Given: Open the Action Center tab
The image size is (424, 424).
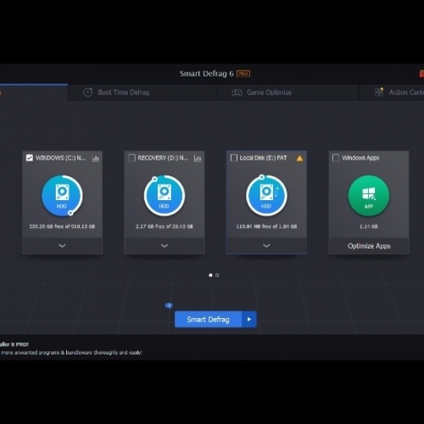Looking at the screenshot, I should pos(392,92).
